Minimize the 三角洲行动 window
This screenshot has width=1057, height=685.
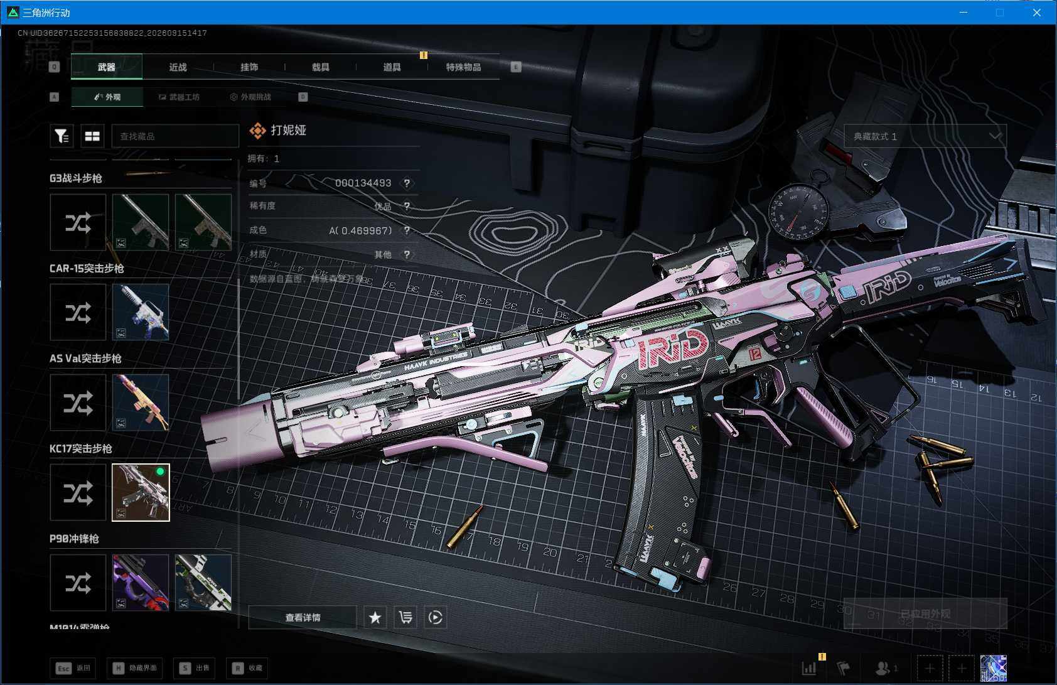click(963, 12)
